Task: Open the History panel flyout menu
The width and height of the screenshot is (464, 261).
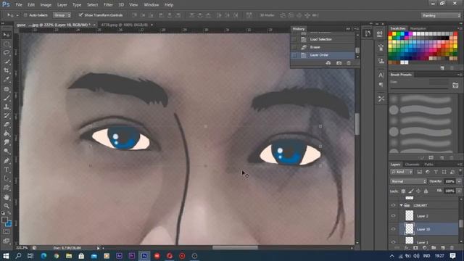Action: point(357,29)
